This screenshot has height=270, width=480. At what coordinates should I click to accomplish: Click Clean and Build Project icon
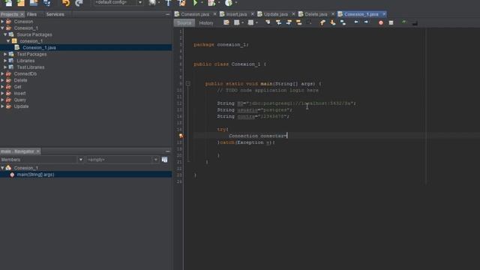point(181,3)
